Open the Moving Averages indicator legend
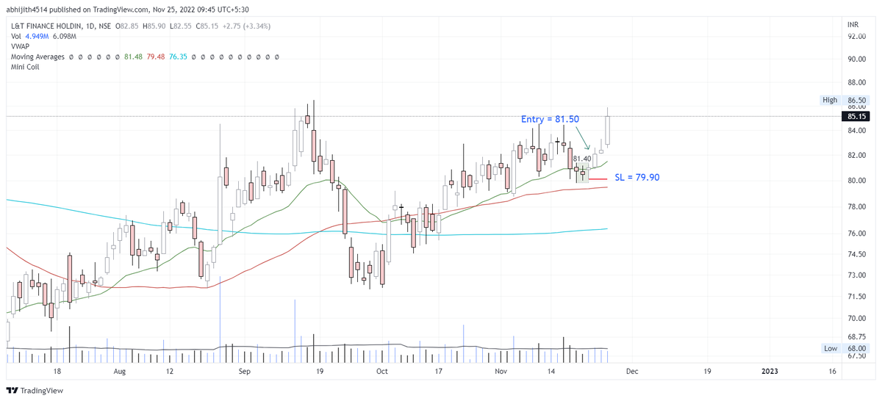Viewport: 882px width, 401px height. pos(37,57)
